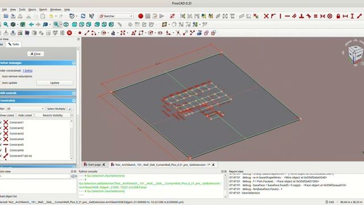This screenshot has height=205, width=364.
Task: Toggle the Constraint6 checkbox
Action: [x=1, y=150]
